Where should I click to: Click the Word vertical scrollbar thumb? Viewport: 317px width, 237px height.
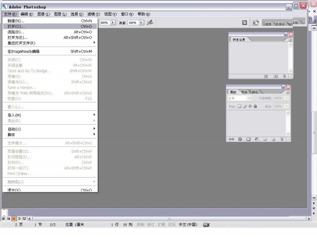coord(314,133)
